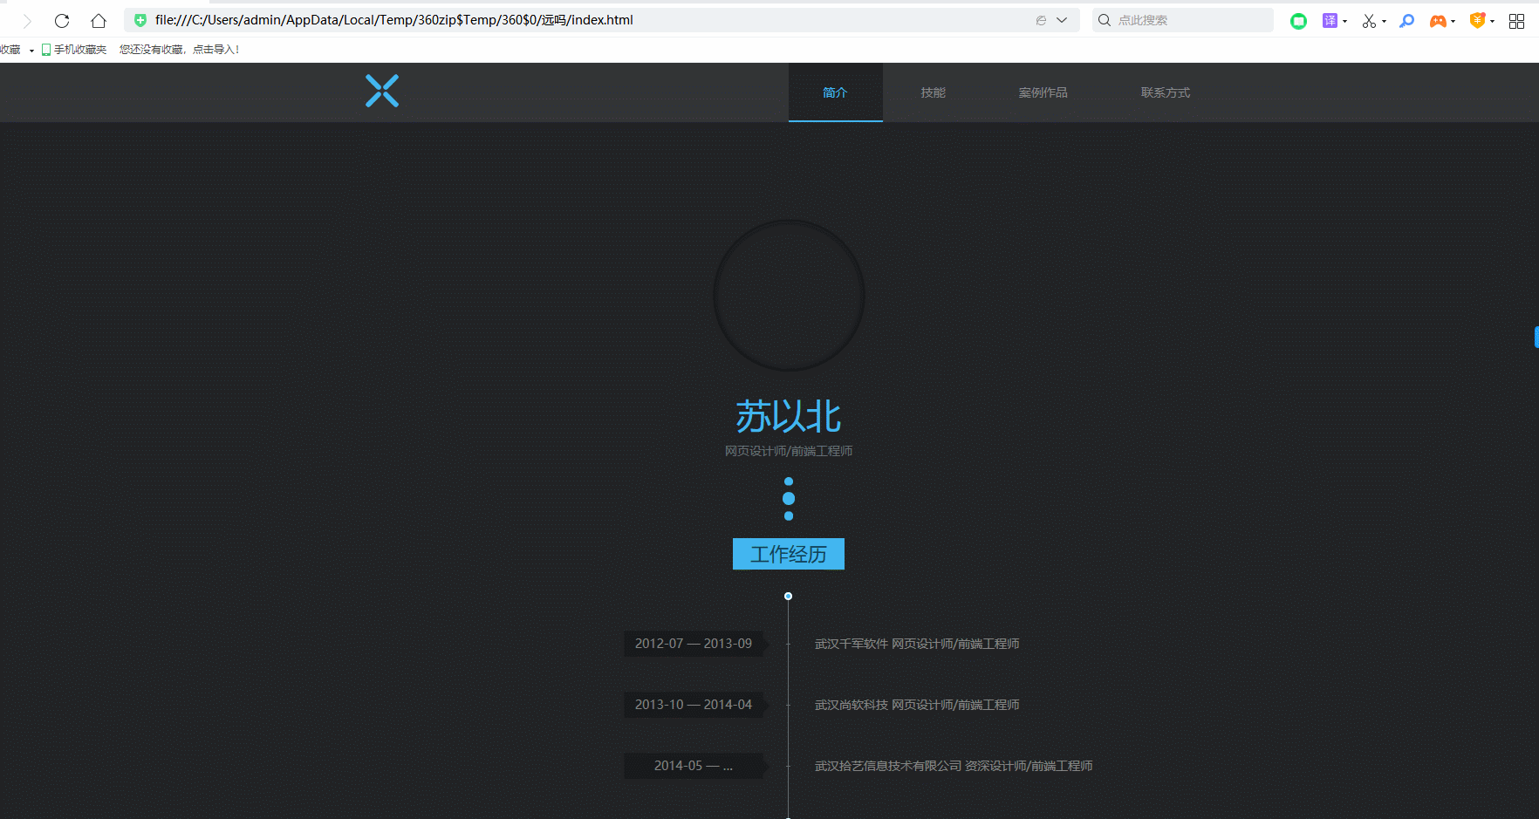Expand the address bar history dropdown arrow
Viewport: 1539px width, 819px height.
(x=1062, y=20)
